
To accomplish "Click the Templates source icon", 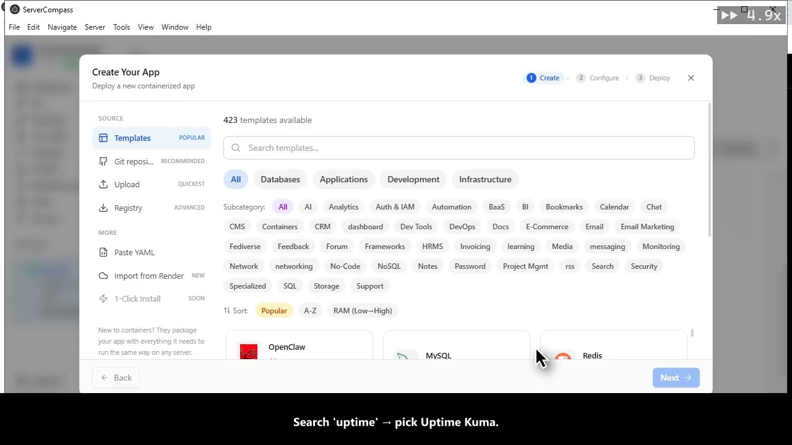I will click(103, 138).
